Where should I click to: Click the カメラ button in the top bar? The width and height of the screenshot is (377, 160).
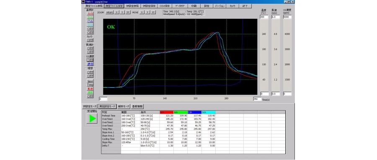click(x=232, y=5)
